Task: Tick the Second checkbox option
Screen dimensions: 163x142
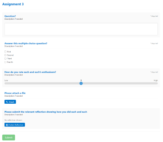Action: pyautogui.click(x=5, y=55)
